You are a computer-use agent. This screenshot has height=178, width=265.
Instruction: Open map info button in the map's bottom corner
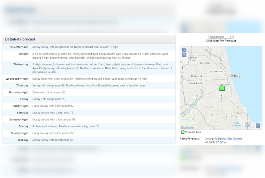(x=258, y=125)
